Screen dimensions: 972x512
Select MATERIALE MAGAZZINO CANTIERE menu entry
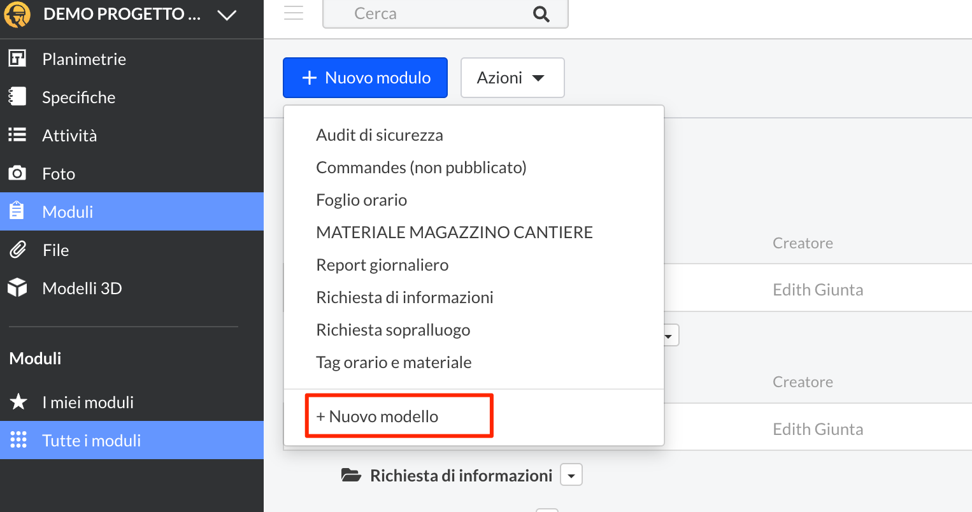coord(454,232)
